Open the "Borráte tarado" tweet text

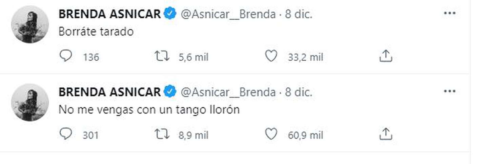click(x=96, y=32)
